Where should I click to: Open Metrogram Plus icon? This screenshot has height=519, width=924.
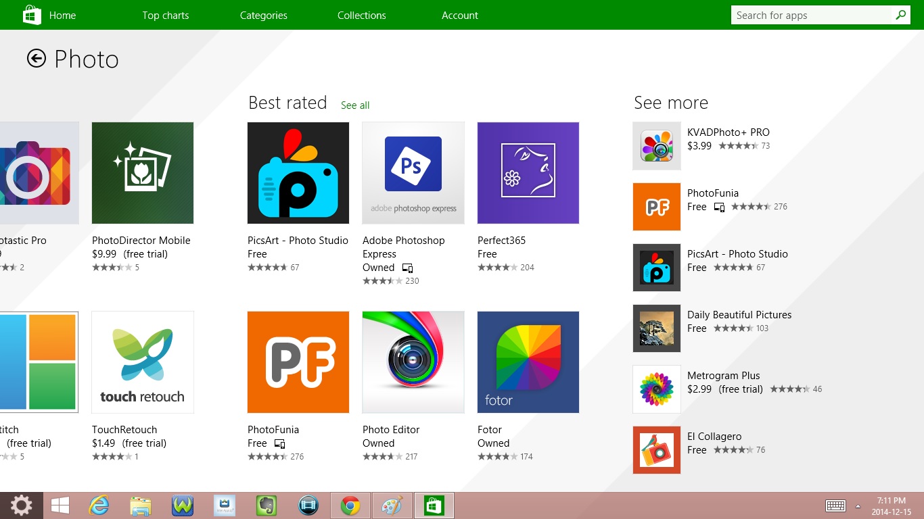(657, 389)
